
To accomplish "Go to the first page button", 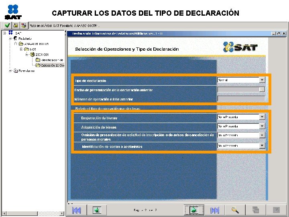I will click(77, 210).
